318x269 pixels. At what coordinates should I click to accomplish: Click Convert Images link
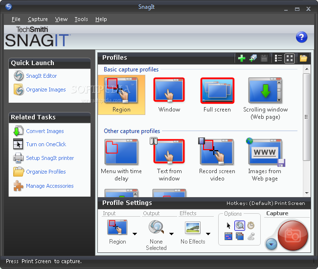click(x=45, y=131)
